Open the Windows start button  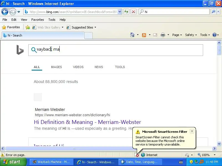pos(13,162)
